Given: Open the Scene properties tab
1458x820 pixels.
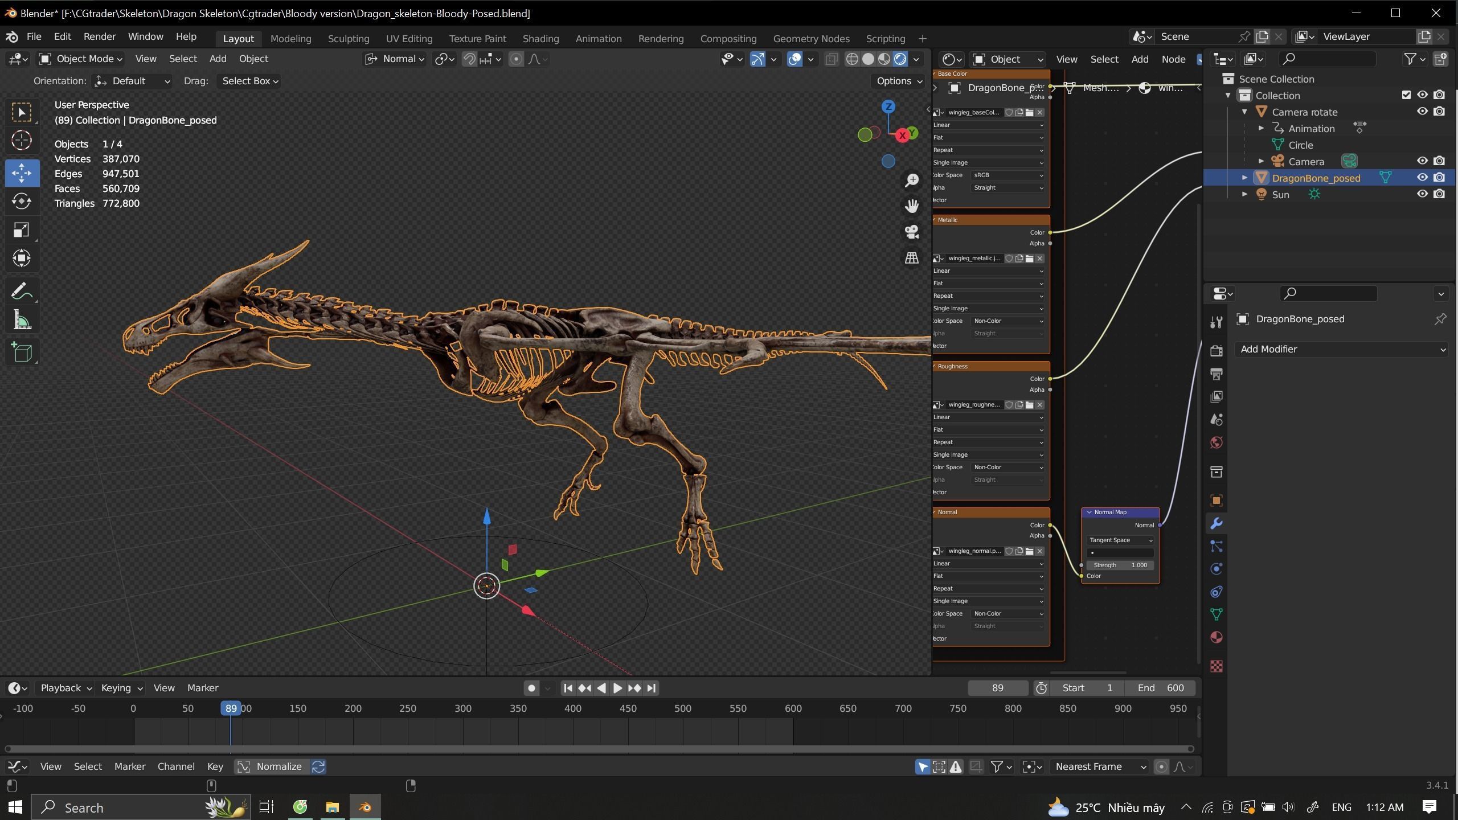Looking at the screenshot, I should [1217, 420].
